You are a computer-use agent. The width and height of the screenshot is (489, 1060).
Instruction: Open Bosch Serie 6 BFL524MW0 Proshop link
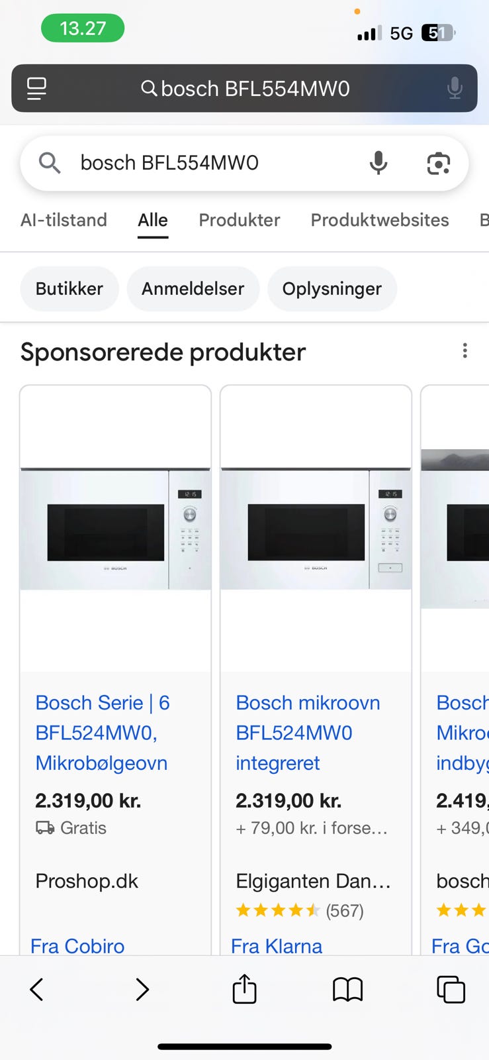click(103, 733)
